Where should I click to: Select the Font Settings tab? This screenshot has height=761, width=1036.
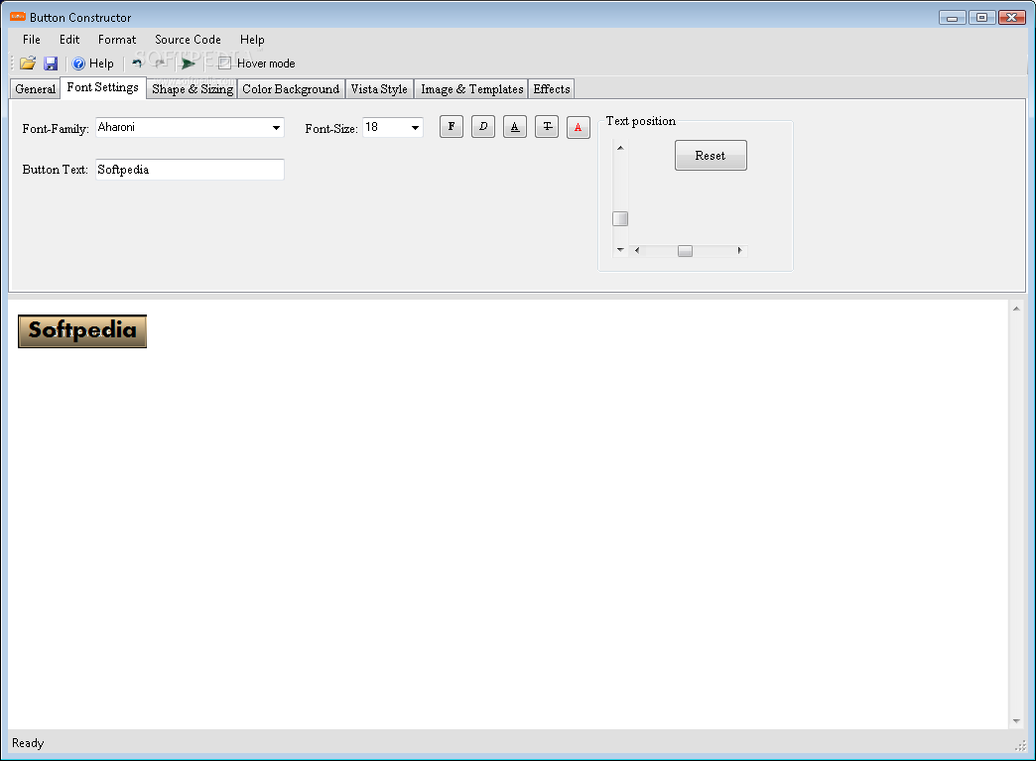point(103,88)
